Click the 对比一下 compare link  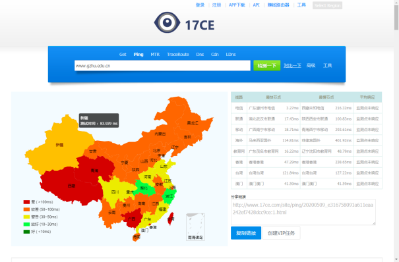(x=292, y=66)
